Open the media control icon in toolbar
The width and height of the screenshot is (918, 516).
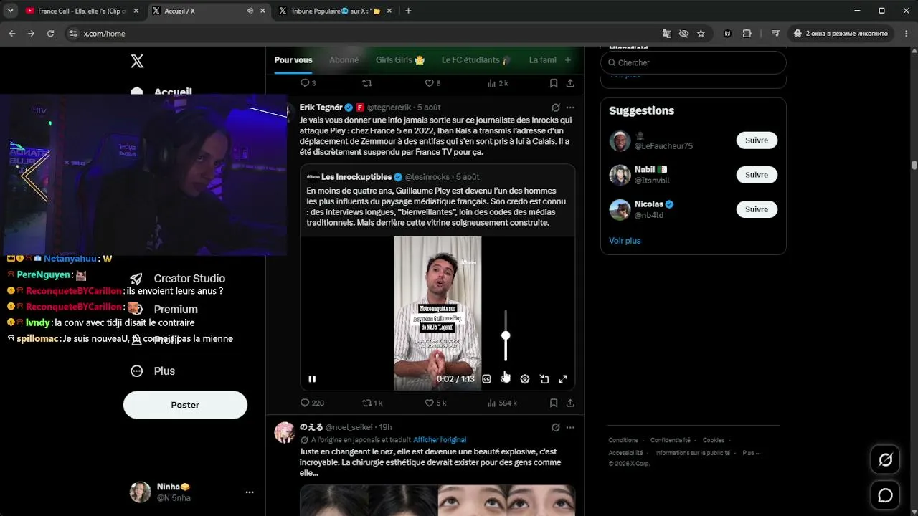pyautogui.click(x=775, y=34)
